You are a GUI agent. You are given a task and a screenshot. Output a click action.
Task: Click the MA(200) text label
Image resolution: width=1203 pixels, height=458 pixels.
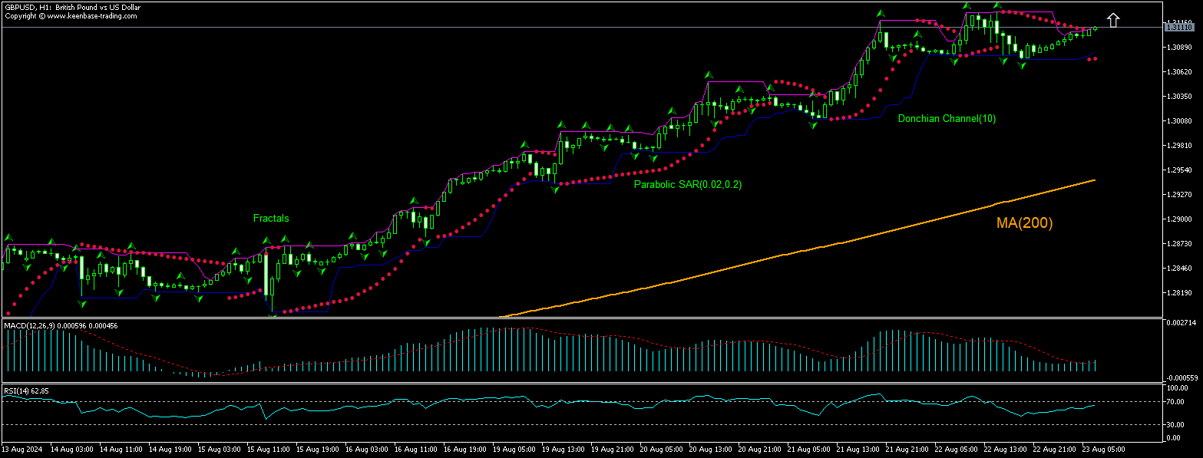coord(1024,223)
